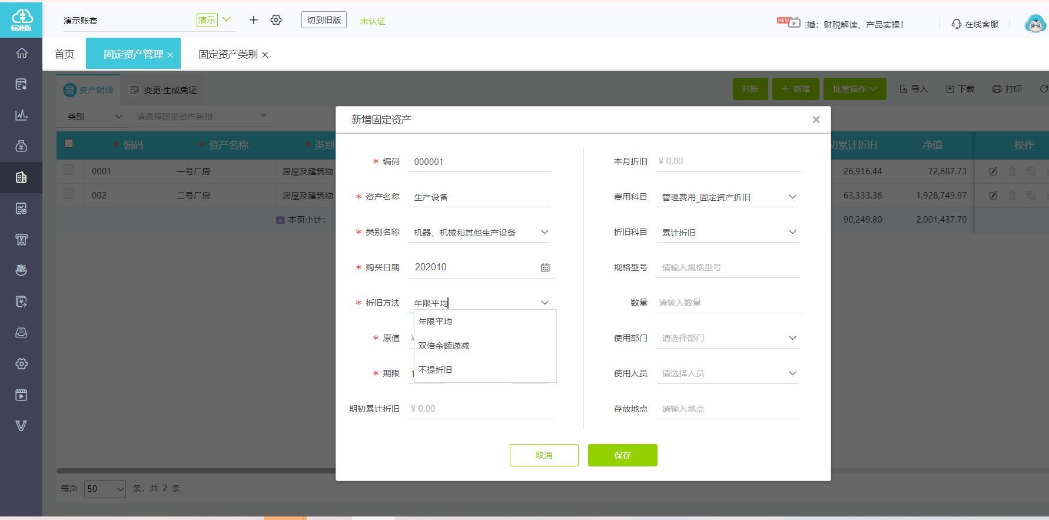
Task: Expand the 费用科目 dropdown
Action: coord(792,197)
